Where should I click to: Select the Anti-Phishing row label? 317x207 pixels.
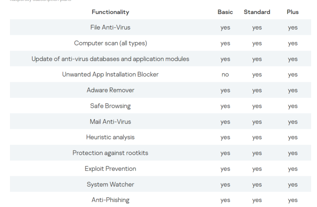(x=110, y=200)
